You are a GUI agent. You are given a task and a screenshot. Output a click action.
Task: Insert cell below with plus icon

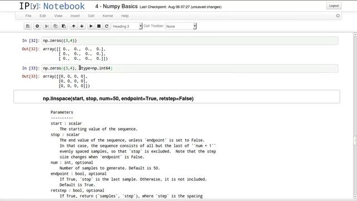[x=37, y=26]
